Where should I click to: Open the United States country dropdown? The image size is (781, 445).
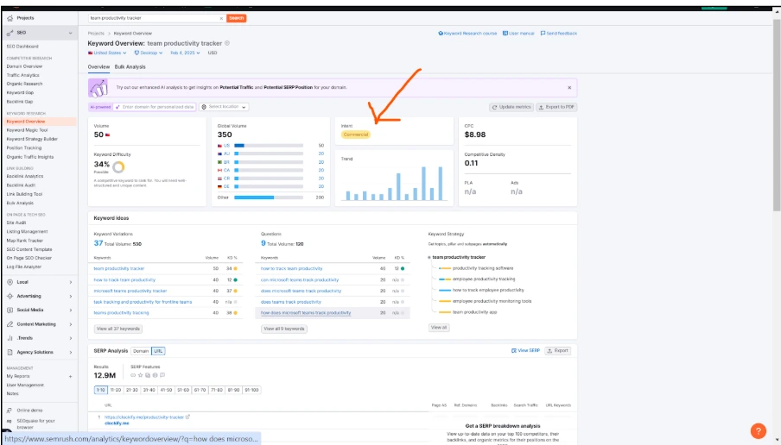107,53
